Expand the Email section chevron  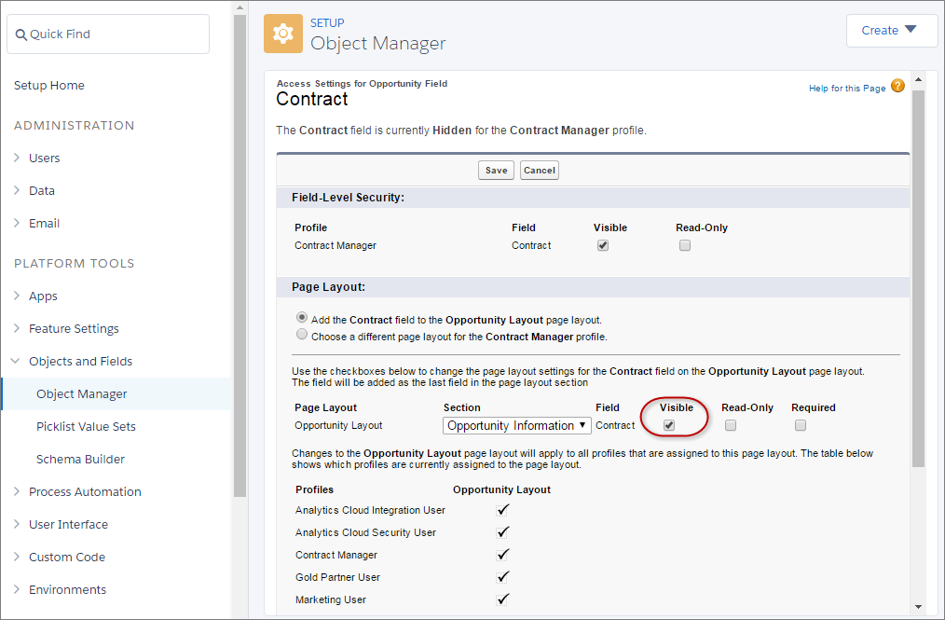click(17, 223)
